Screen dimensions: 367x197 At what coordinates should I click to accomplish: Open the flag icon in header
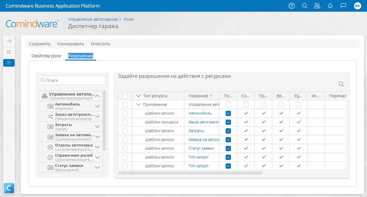coord(344,6)
